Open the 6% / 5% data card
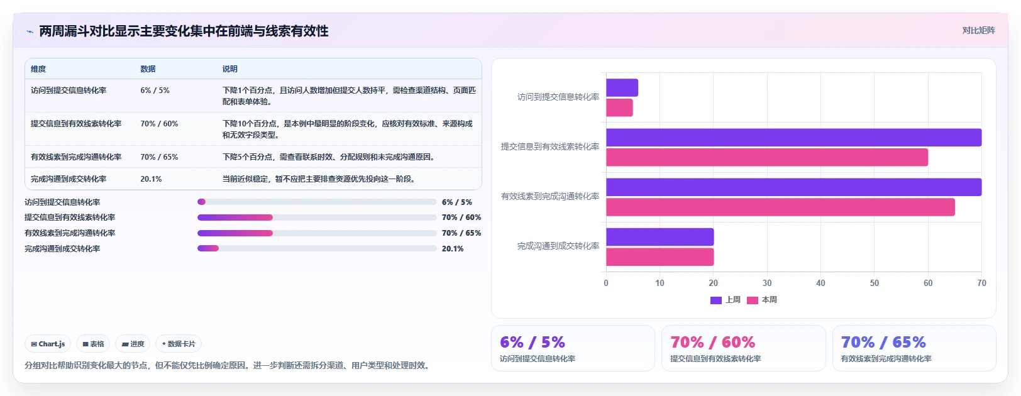Screen dimensions: 1021x396 click(573, 348)
